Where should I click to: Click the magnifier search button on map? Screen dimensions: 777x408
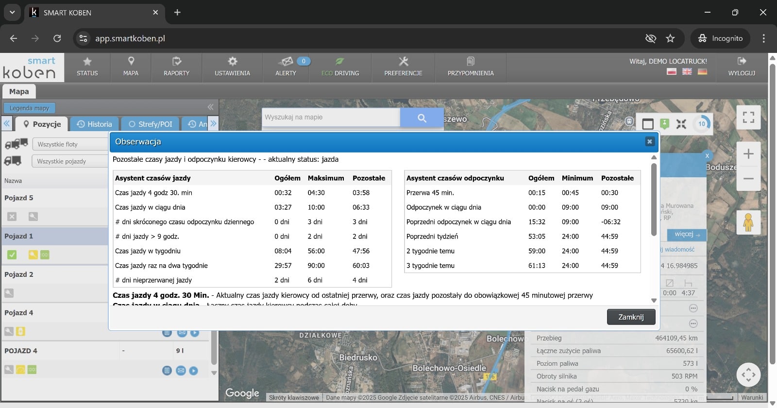coord(422,118)
